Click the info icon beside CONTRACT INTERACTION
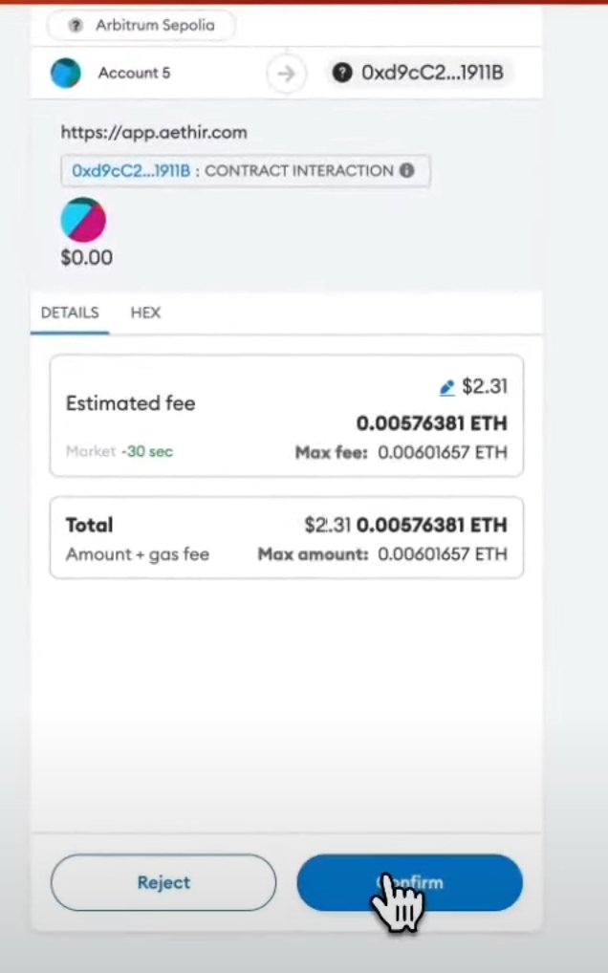This screenshot has height=973, width=608. 406,171
